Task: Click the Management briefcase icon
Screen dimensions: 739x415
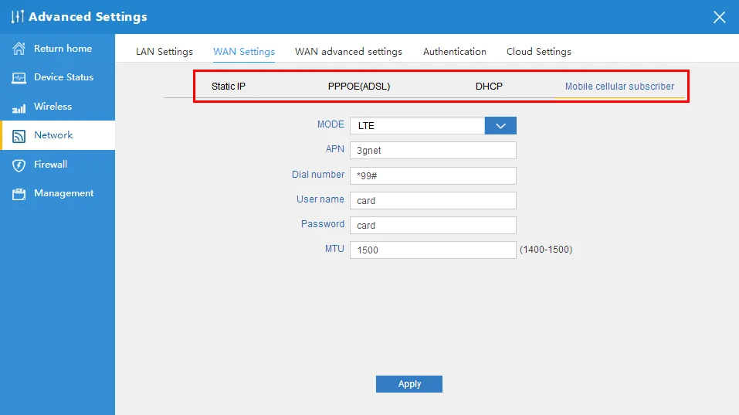Action: (19, 194)
